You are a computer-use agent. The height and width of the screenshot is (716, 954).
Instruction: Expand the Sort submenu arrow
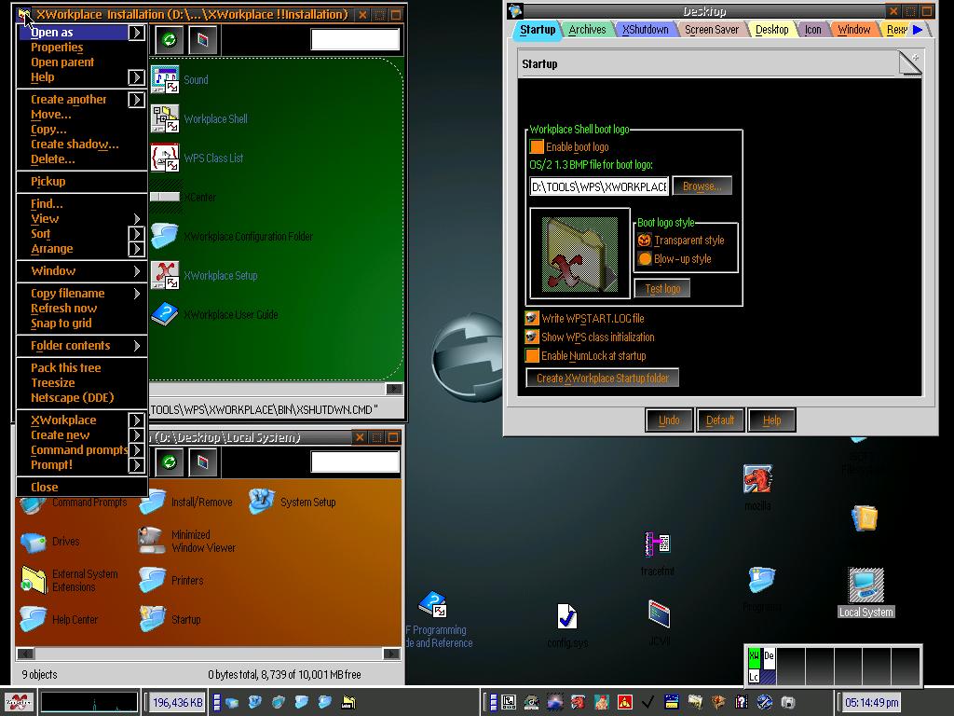(137, 234)
